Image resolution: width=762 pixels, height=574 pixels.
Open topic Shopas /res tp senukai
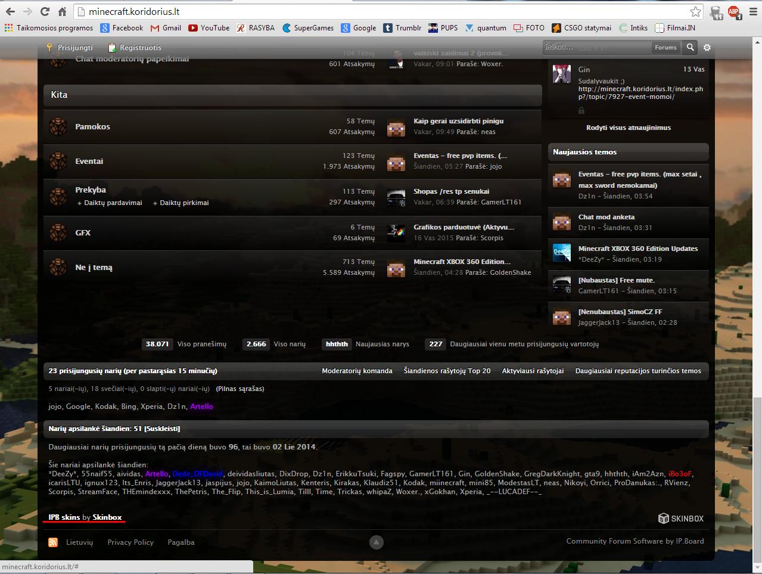click(452, 191)
